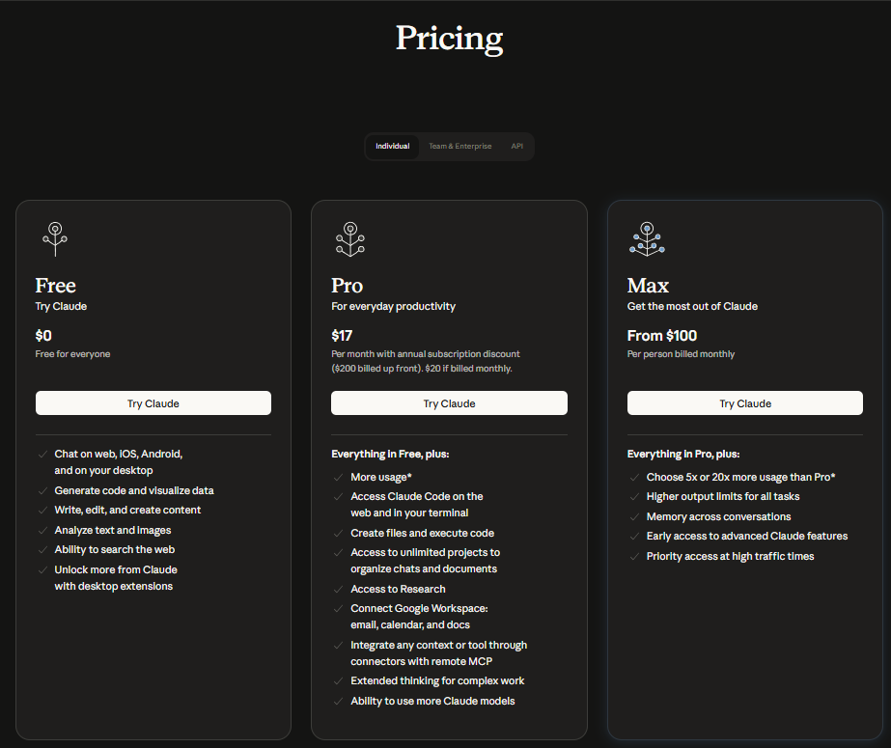Click Try Claude on the Pro plan
The height and width of the screenshot is (748, 891).
449,402
